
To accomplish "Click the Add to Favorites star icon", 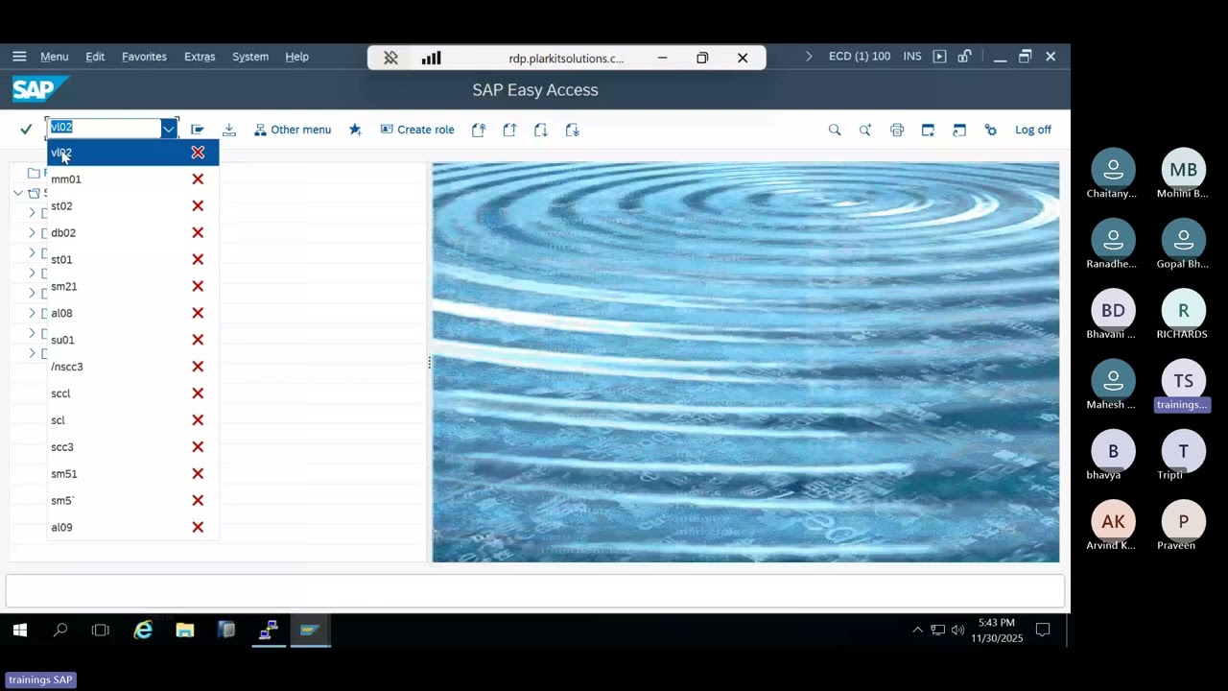I will (355, 130).
